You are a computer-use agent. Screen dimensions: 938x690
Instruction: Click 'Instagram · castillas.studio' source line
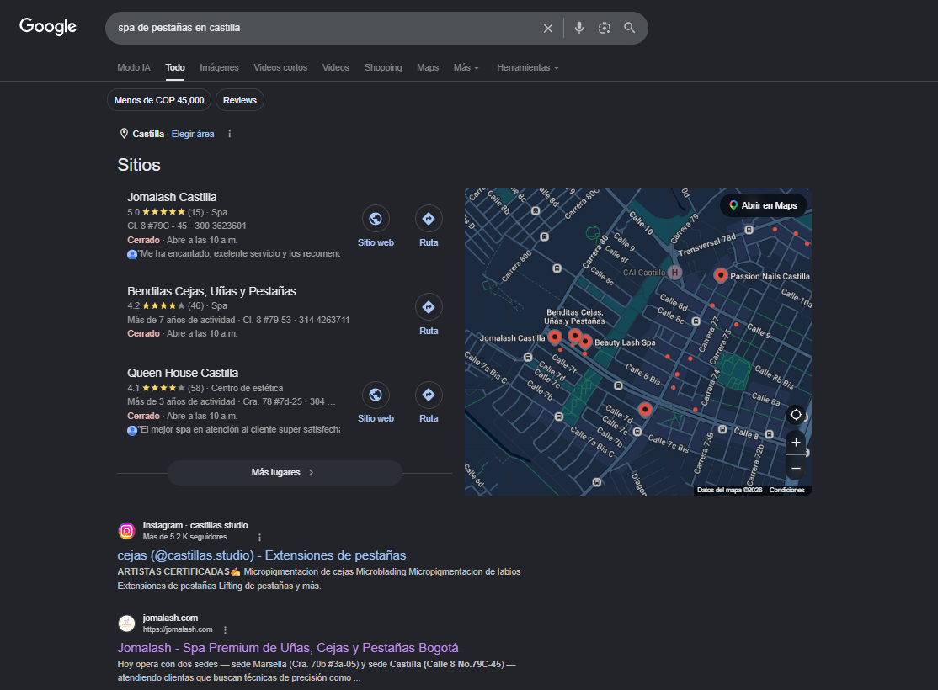tap(195, 525)
